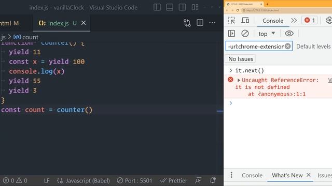Split the editor to the right

(200, 23)
